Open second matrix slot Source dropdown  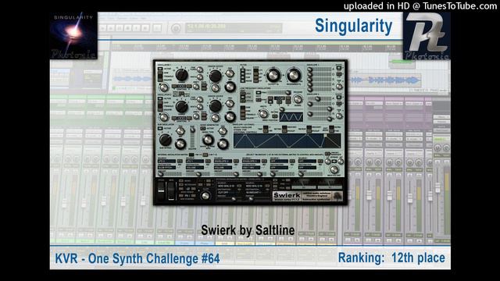[x=195, y=162]
